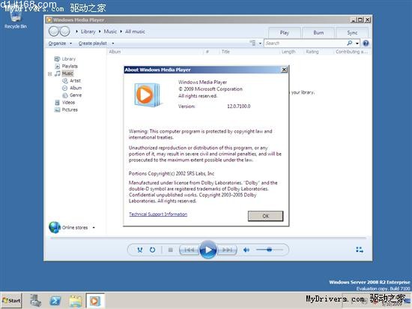Click All music in the breadcrumb
Viewport: 412px width, 309px height.
pos(135,31)
